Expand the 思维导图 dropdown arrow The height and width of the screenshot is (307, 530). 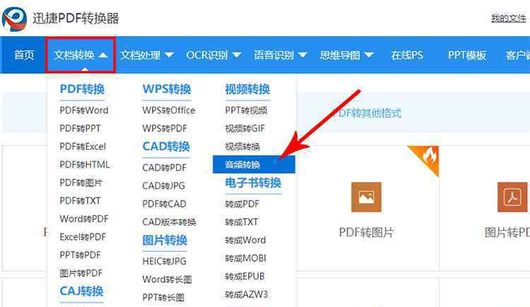pyautogui.click(x=369, y=55)
